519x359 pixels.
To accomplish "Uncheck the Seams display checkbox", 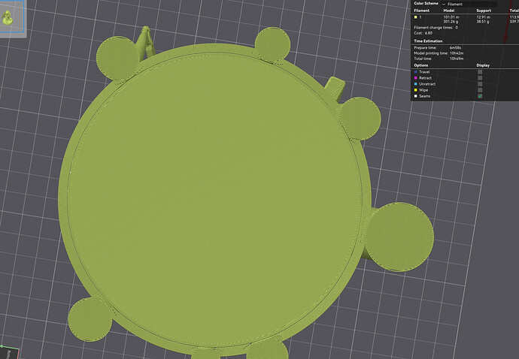I will click(x=480, y=96).
